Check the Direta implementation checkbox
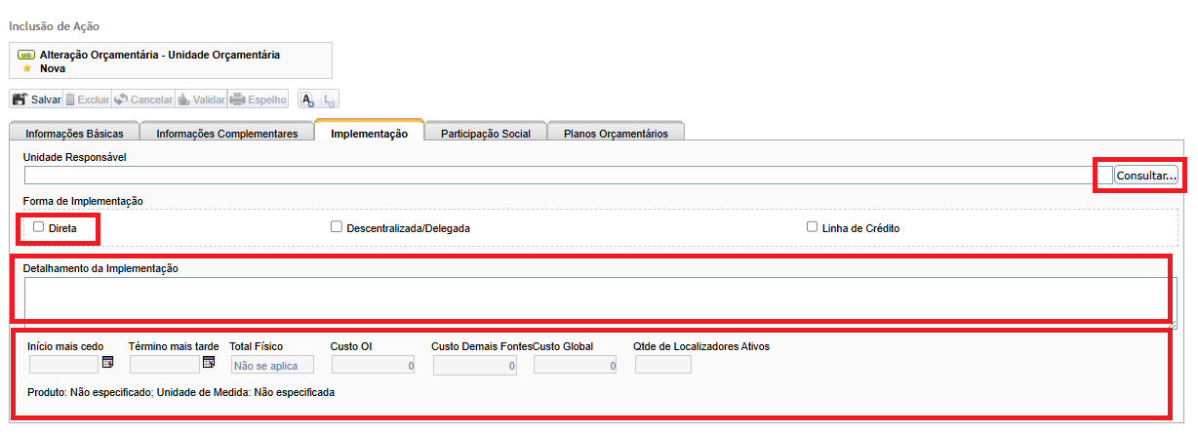 click(x=39, y=226)
